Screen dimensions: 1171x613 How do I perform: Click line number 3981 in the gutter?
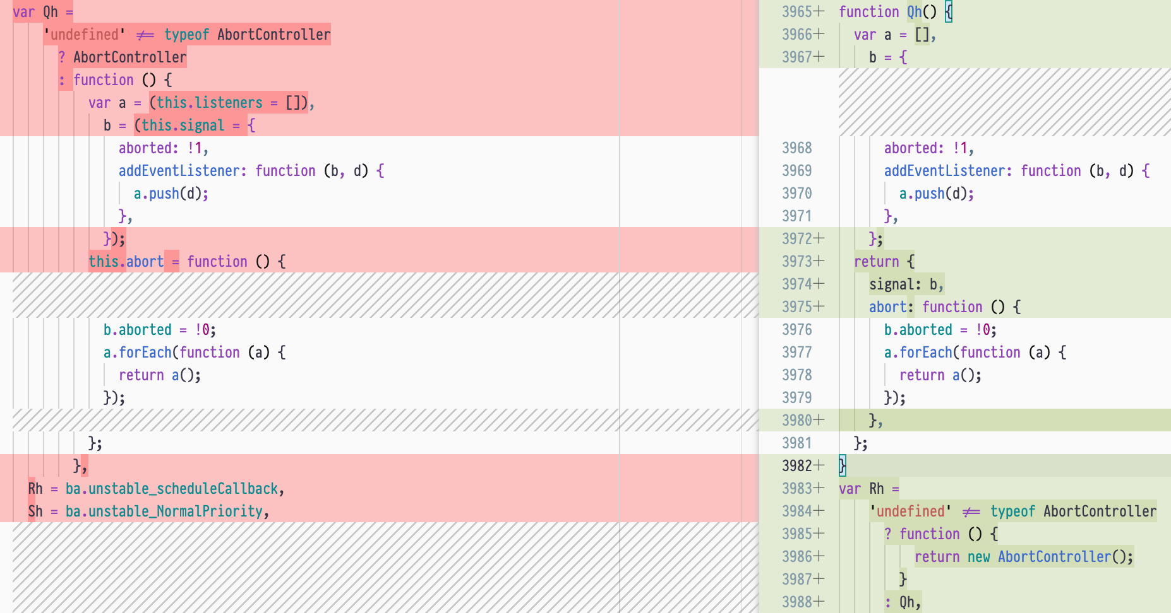[797, 443]
